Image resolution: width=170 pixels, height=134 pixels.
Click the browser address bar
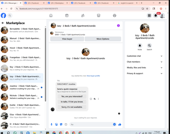tap(79, 8)
